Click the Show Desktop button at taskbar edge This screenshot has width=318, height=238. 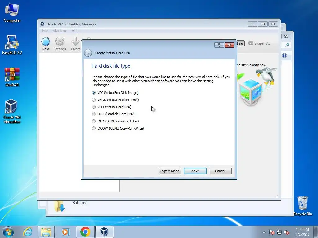(x=316, y=232)
